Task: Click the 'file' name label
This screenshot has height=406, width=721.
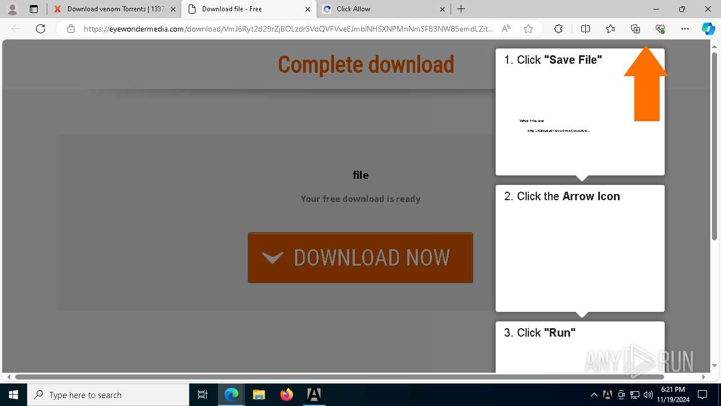Action: (x=360, y=175)
